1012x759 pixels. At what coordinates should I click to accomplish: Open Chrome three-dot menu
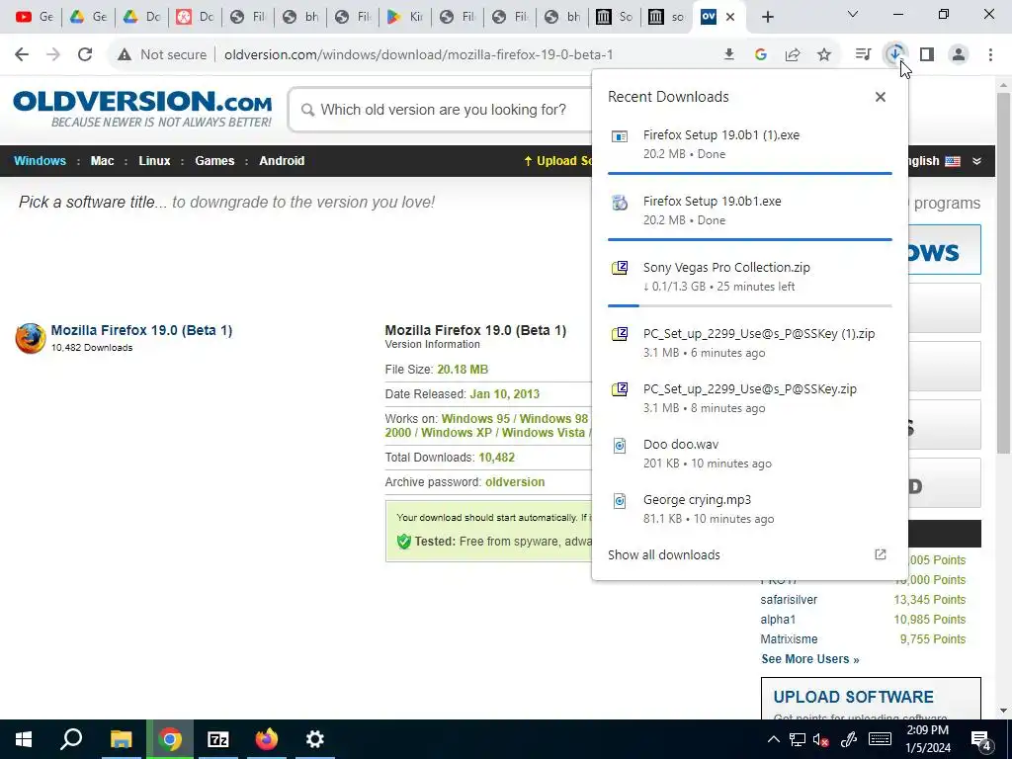990,55
